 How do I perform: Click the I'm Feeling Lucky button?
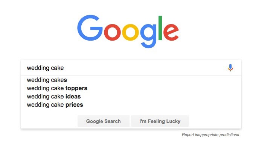tap(160, 121)
